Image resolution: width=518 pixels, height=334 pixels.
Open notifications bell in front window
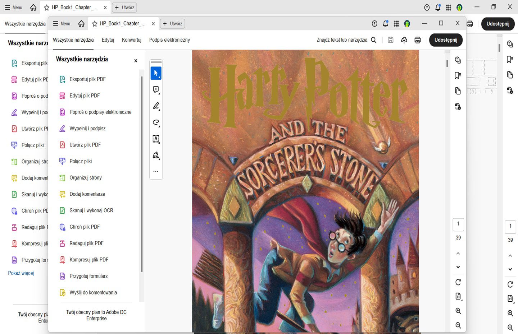tap(385, 24)
